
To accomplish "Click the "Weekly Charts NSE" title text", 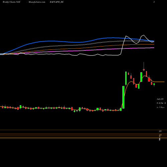I will 11,2.
